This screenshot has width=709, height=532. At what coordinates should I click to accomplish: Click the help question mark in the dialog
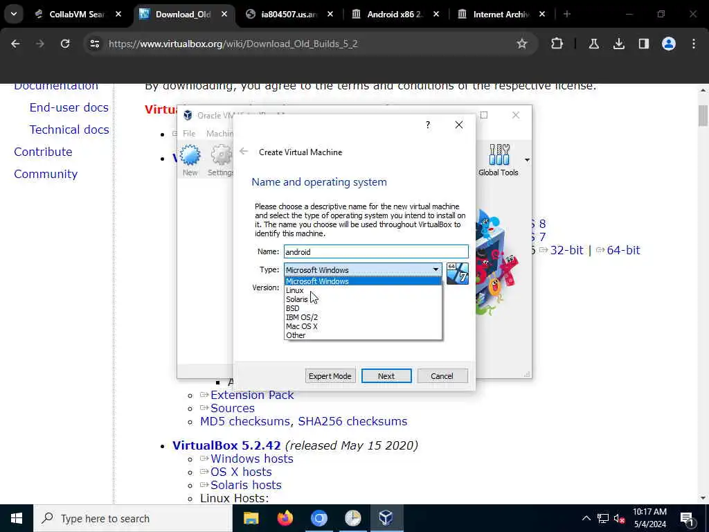point(428,125)
